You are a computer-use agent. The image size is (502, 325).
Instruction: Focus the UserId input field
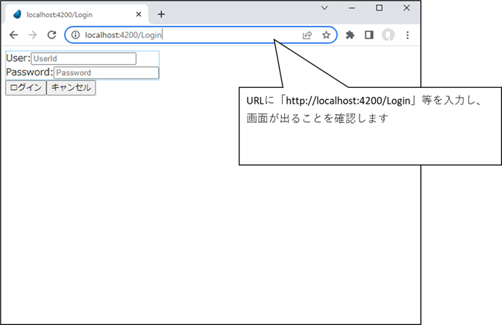tap(84, 59)
